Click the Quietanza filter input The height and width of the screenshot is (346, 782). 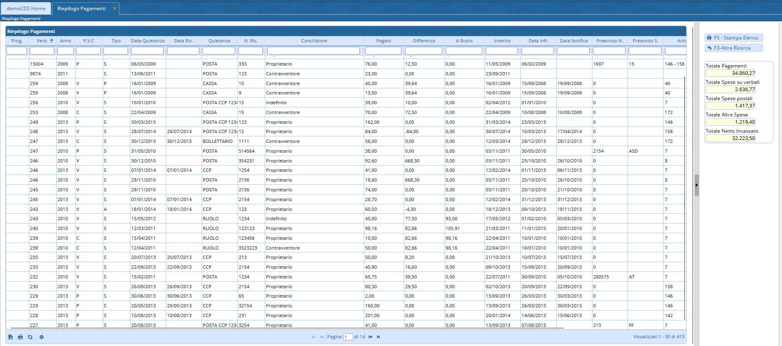click(219, 51)
